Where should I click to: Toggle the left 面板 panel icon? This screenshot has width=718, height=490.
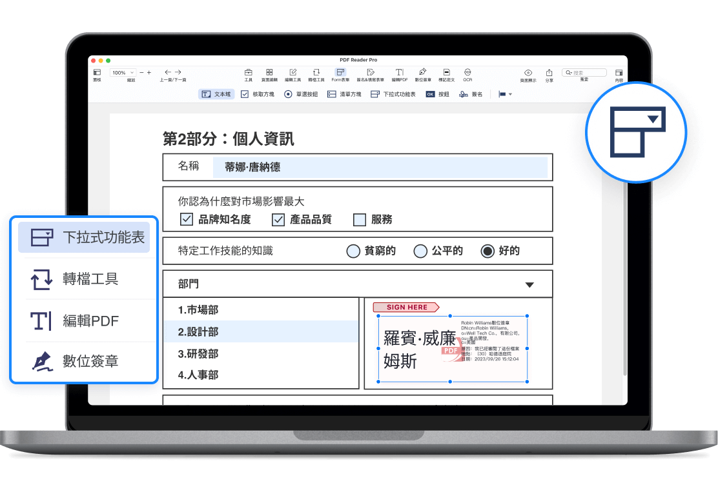tap(97, 73)
